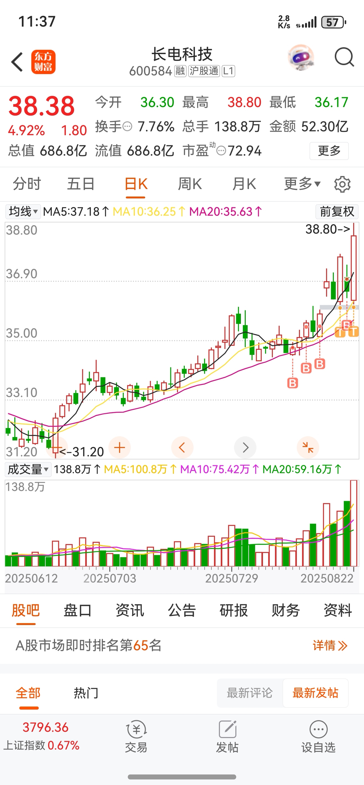Tap the A股市场即时排名 banner
This screenshot has width=364, height=785.
point(182,645)
